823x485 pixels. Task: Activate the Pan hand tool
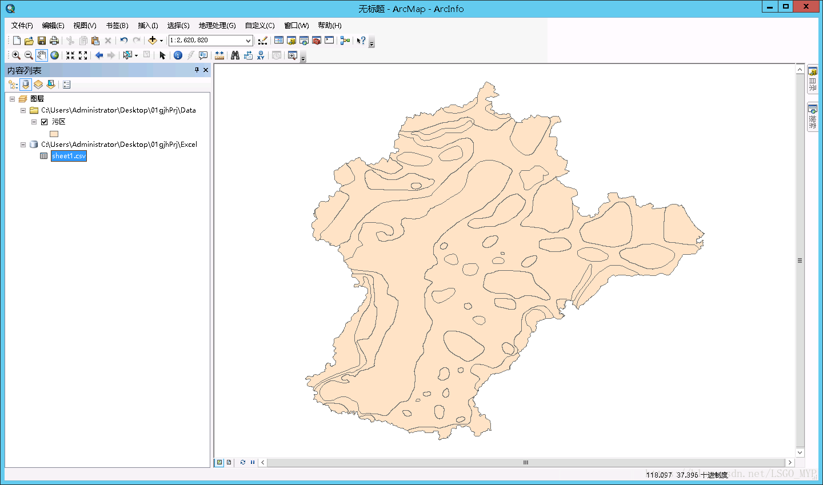click(42, 55)
